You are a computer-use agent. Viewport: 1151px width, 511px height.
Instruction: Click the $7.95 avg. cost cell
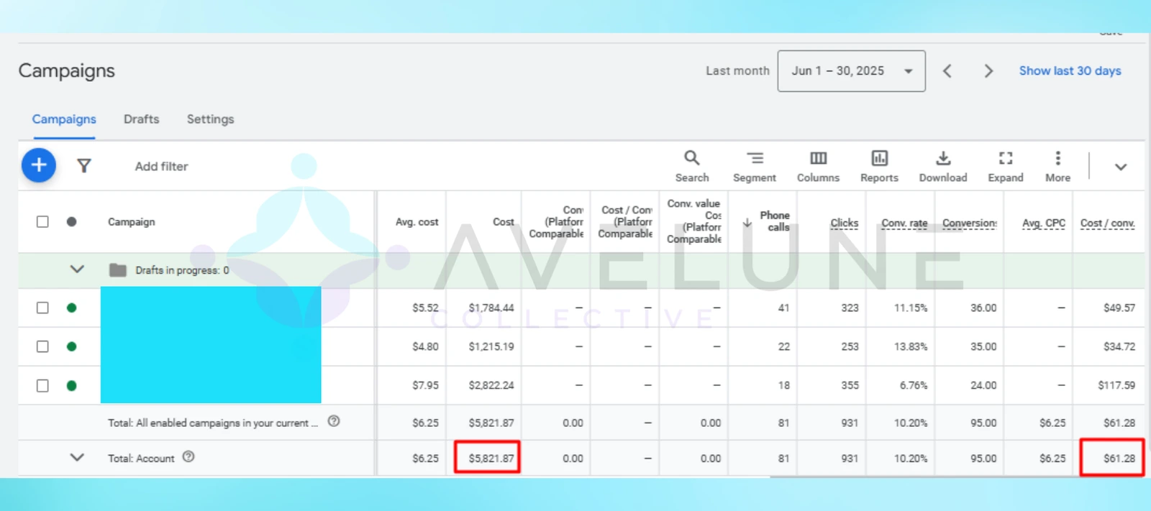(x=425, y=385)
